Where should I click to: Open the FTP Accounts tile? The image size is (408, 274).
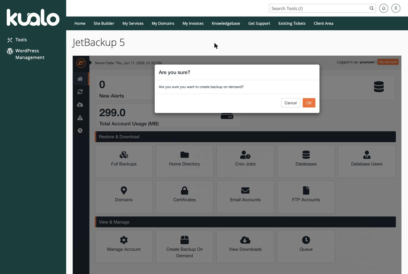(x=306, y=197)
